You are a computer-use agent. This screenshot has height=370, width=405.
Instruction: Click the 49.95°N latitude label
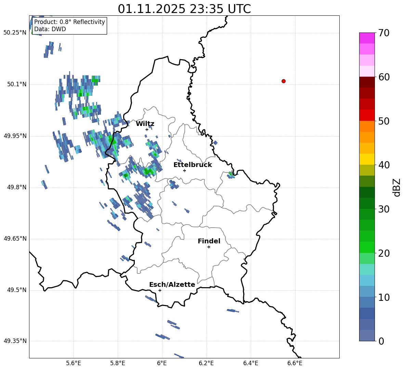pyautogui.click(x=15, y=136)
